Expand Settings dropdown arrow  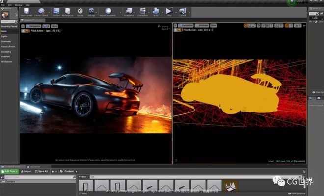(x=96, y=12)
